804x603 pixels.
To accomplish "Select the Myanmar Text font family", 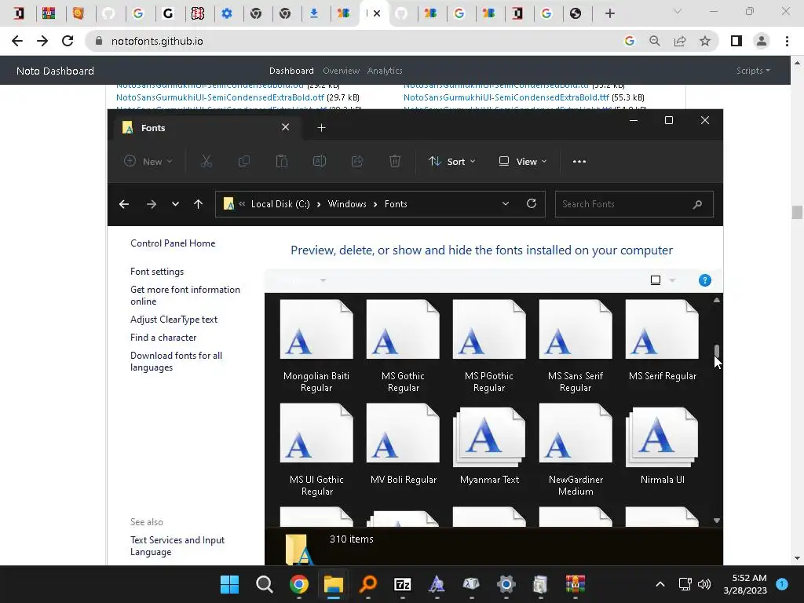I will (x=489, y=445).
